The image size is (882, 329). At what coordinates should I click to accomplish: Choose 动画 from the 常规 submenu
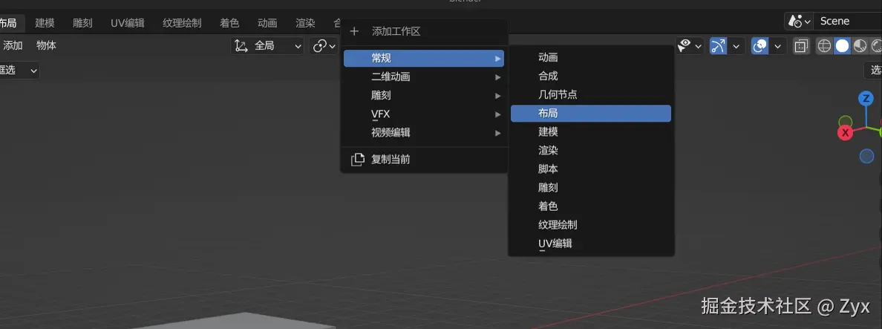click(591, 57)
